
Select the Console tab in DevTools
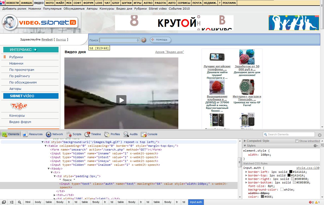[x=149, y=134]
